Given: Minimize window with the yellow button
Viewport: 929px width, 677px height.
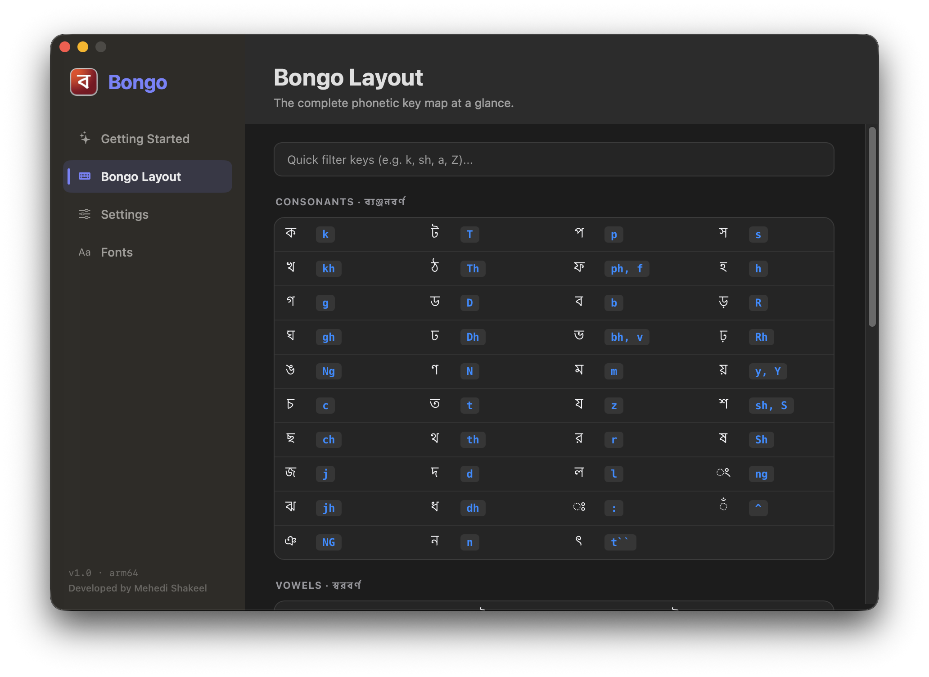Looking at the screenshot, I should click(83, 47).
